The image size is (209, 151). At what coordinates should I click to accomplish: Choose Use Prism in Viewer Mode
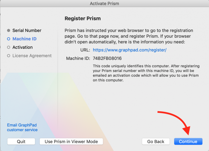pos(71,141)
